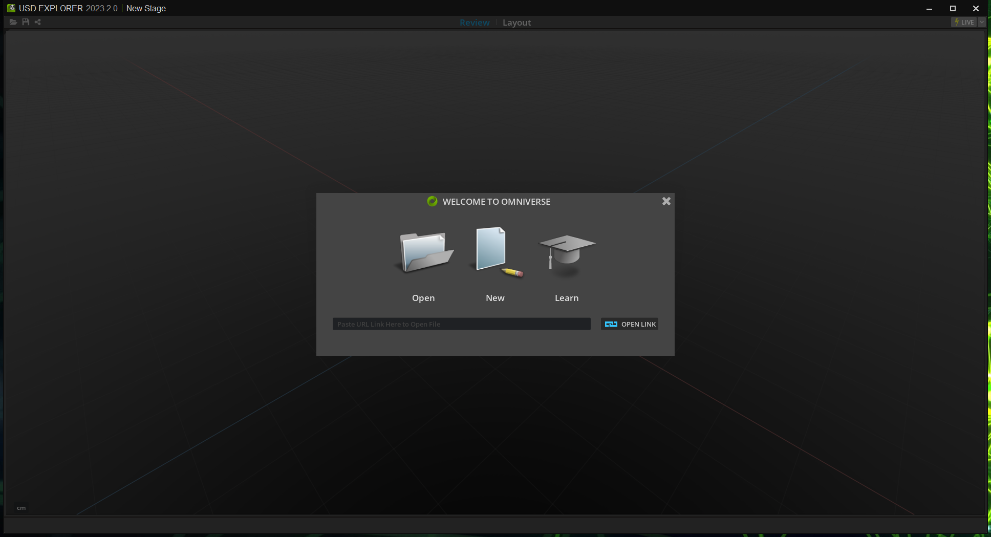Click the Open folder icon in welcome dialog

tap(424, 252)
